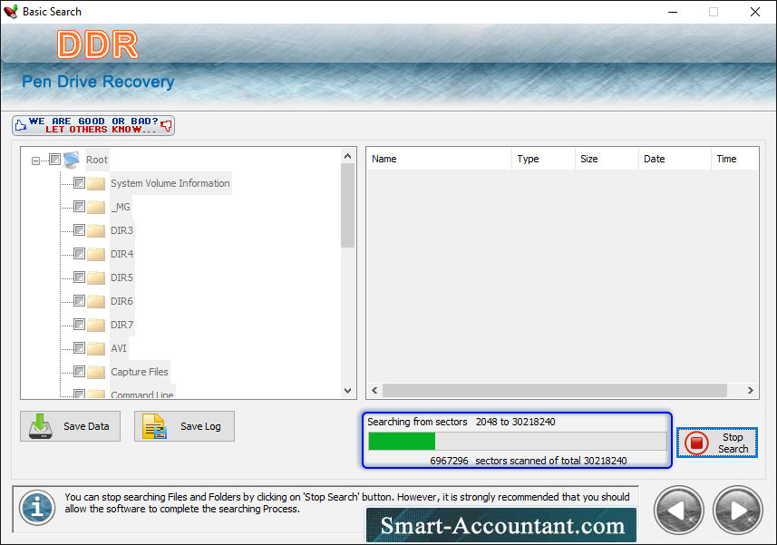This screenshot has height=545, width=777.
Task: Click the _MG folder icon
Action: [x=96, y=207]
